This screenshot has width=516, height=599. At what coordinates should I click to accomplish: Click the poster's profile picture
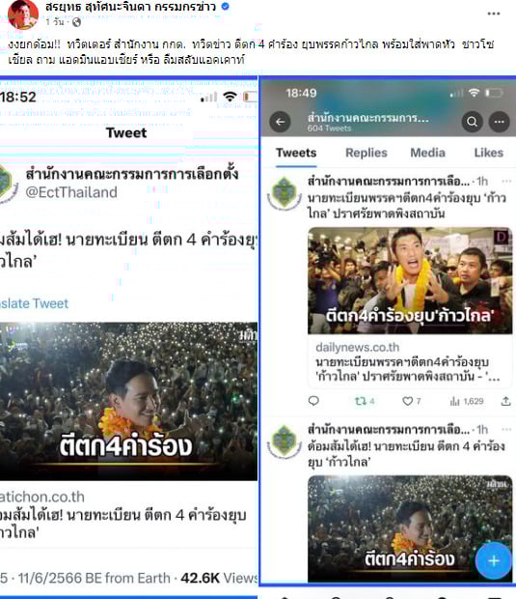(x=23, y=14)
